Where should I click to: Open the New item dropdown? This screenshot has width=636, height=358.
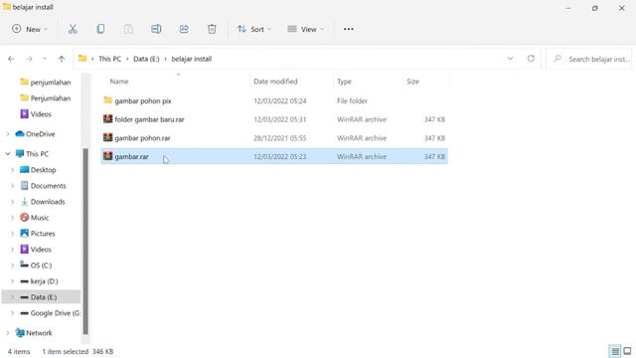tap(30, 29)
